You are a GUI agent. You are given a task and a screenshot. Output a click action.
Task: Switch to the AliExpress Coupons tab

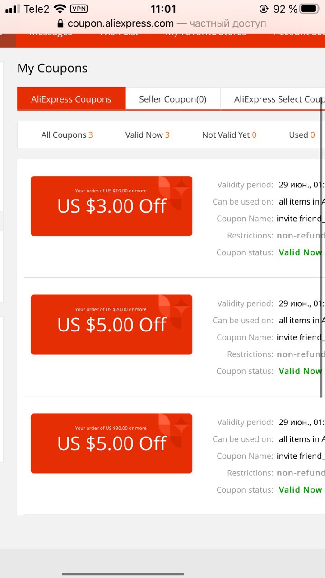(71, 99)
